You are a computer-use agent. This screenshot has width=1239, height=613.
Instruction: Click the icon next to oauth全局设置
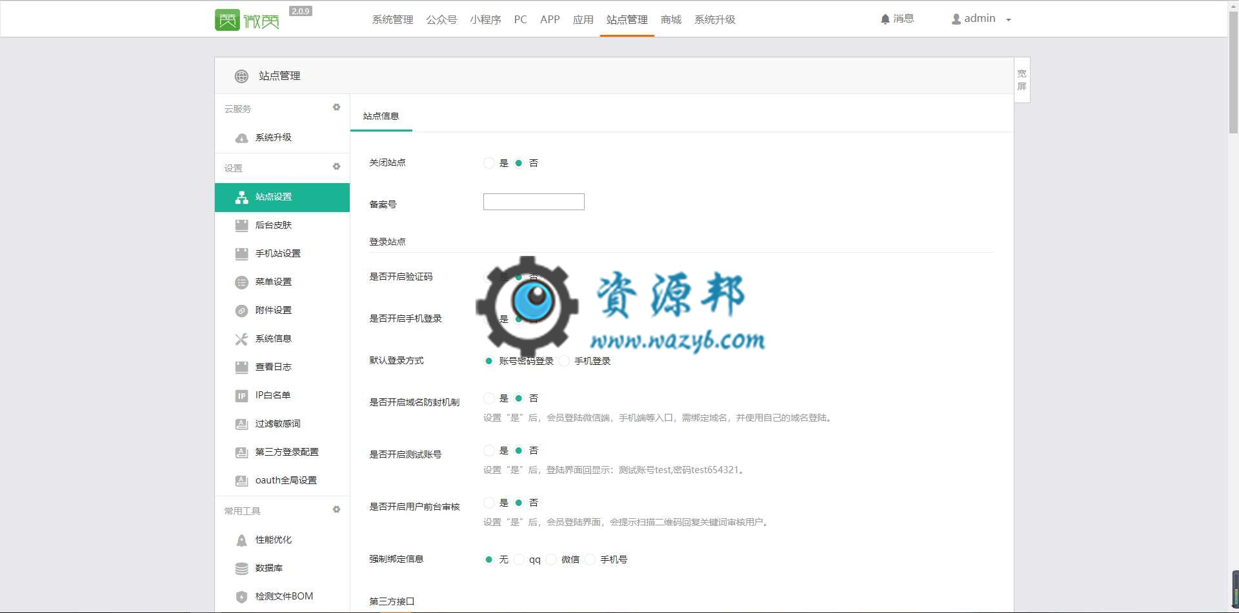tap(241, 481)
